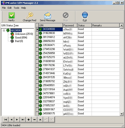125x128 pixels.
Task: Select Good (894) tree node
Action: pos(21,38)
